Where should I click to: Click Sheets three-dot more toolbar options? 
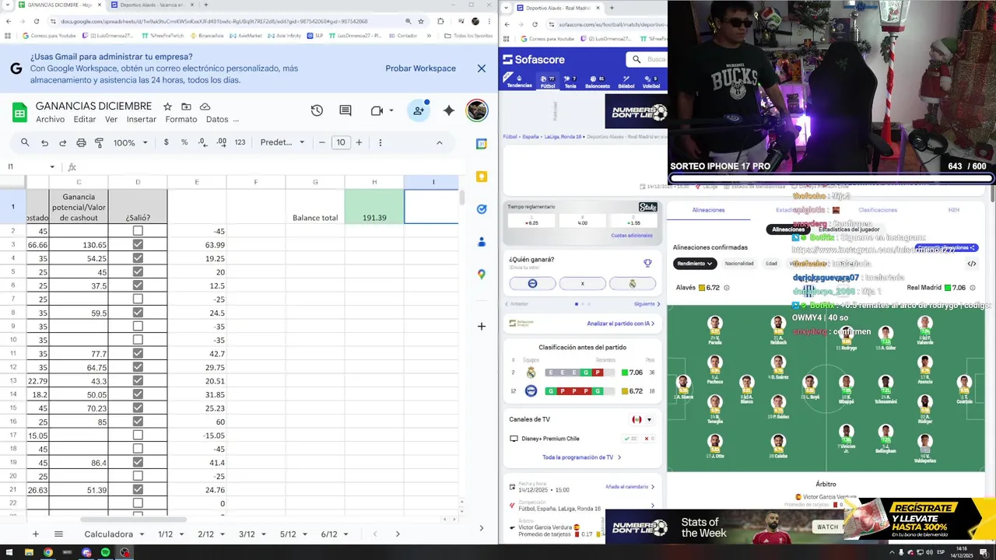point(381,142)
